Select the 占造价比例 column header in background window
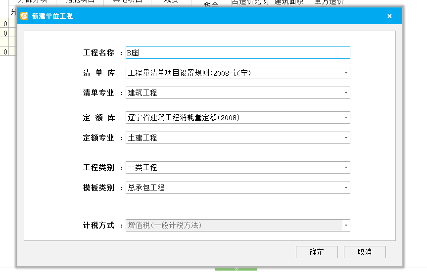 [x=250, y=2]
